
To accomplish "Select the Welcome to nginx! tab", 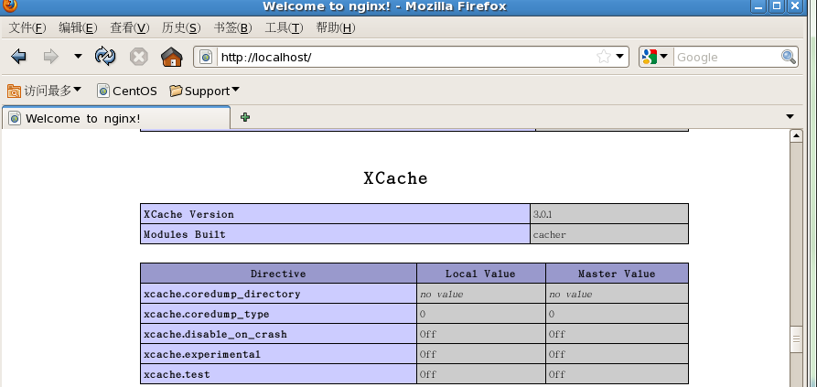I will point(115,118).
